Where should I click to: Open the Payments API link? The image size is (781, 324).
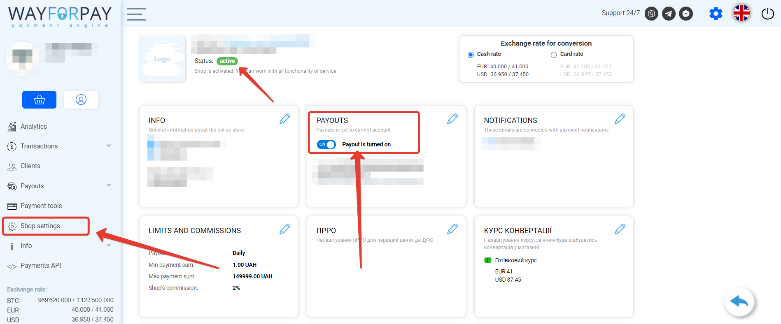click(x=40, y=266)
